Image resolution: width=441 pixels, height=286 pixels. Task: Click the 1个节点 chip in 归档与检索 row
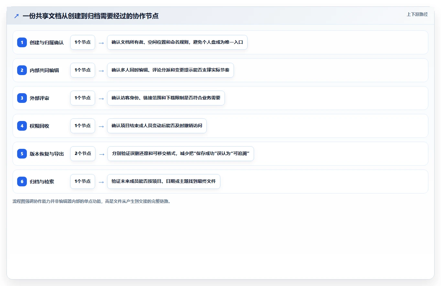click(83, 181)
